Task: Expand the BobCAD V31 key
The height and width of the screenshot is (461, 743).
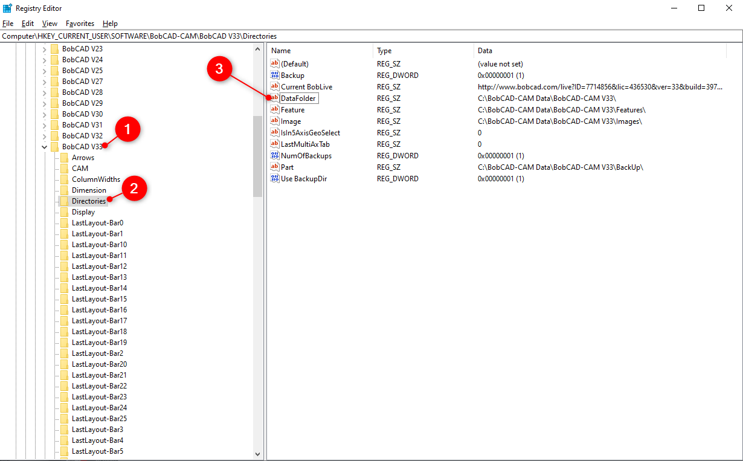Action: 44,125
